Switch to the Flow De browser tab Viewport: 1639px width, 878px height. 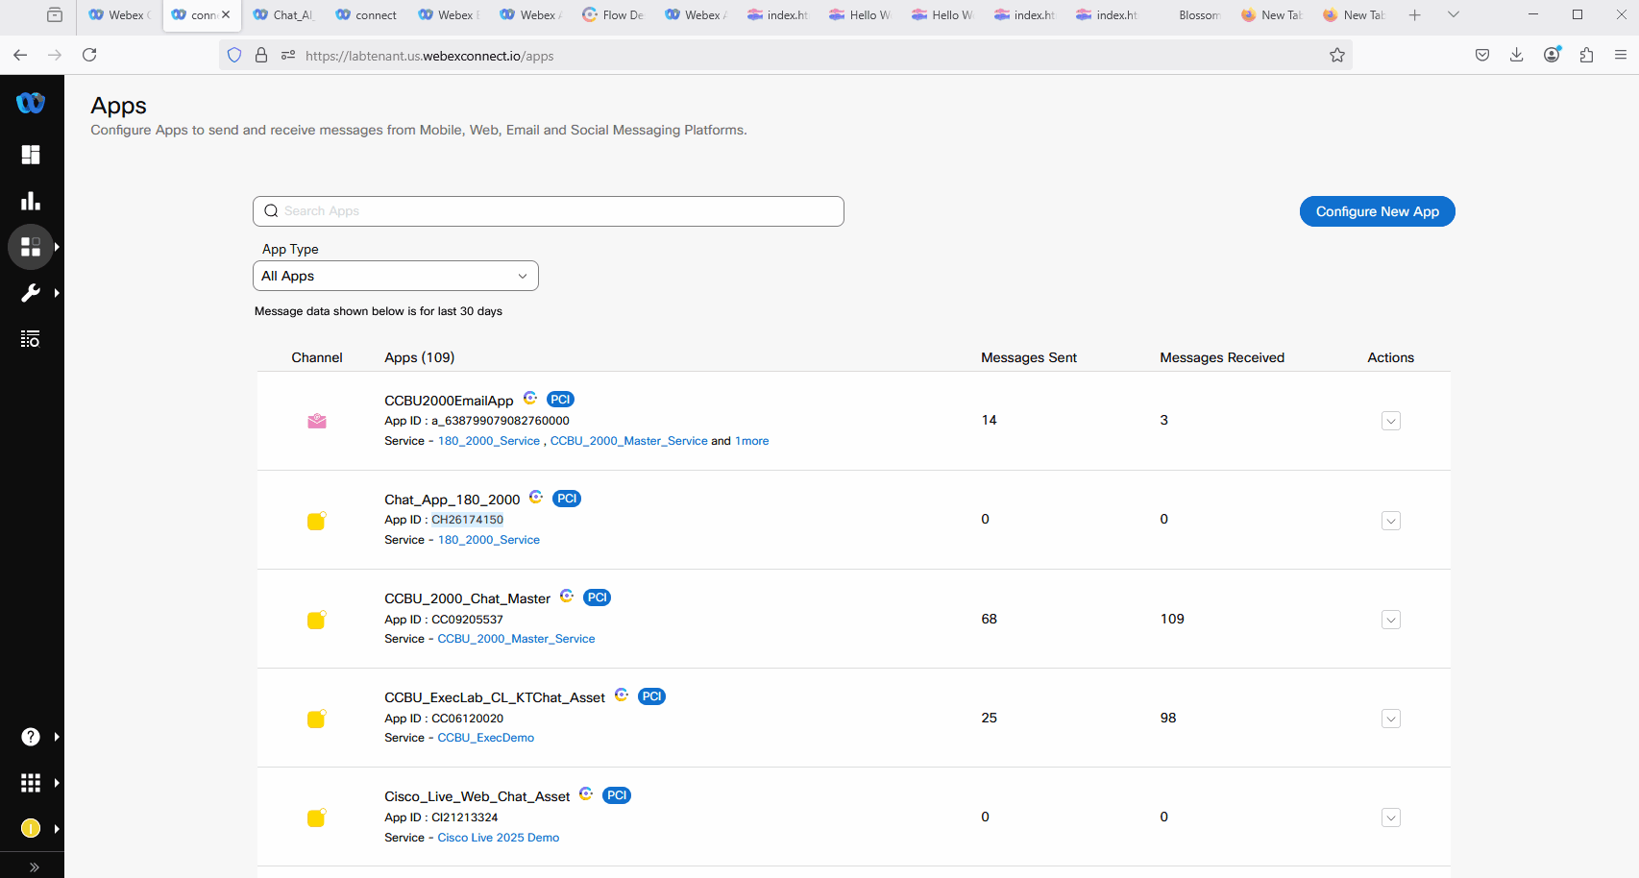[x=614, y=15]
